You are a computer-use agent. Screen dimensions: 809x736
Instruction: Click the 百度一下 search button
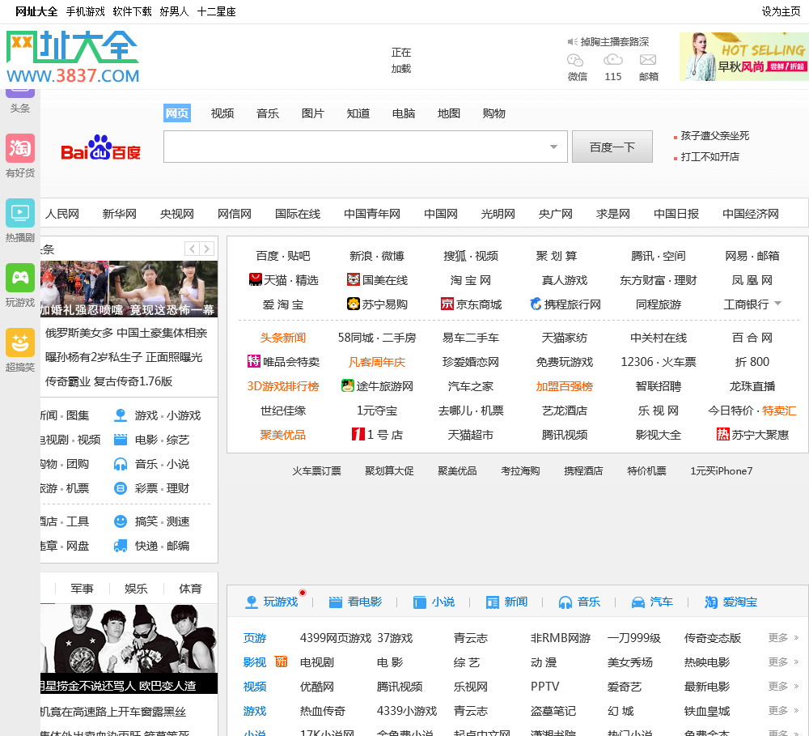[612, 147]
